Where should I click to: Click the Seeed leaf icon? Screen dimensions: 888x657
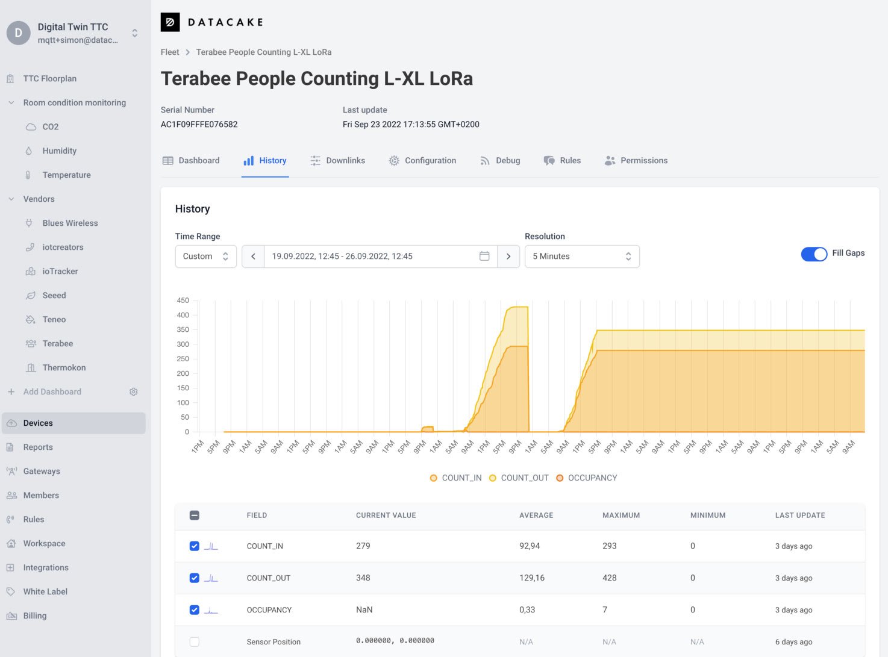[x=30, y=296]
